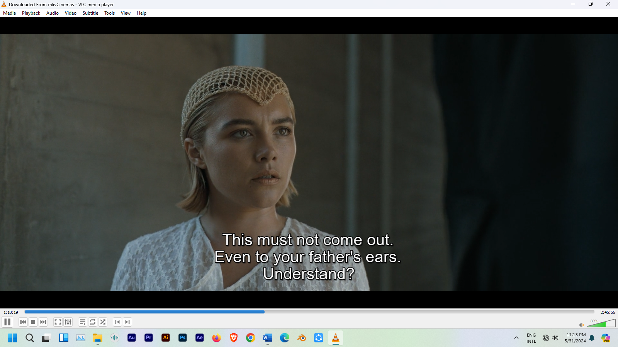Launch Blender from taskbar

(x=302, y=338)
